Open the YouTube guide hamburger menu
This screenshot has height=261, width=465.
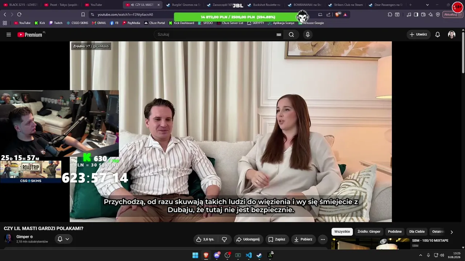coord(9,34)
